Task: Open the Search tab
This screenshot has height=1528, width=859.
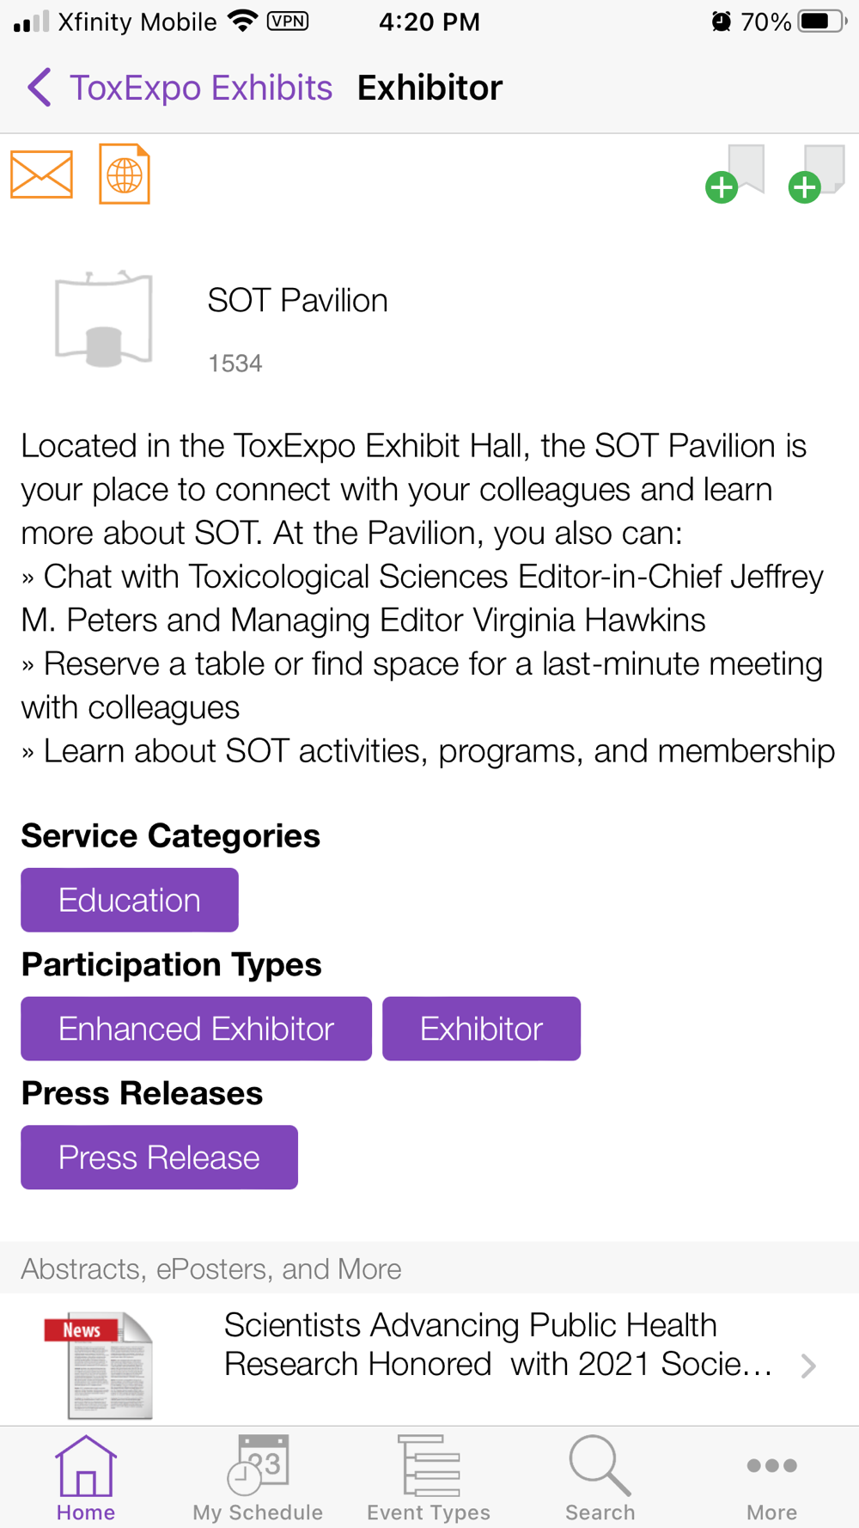Action: 600,1478
